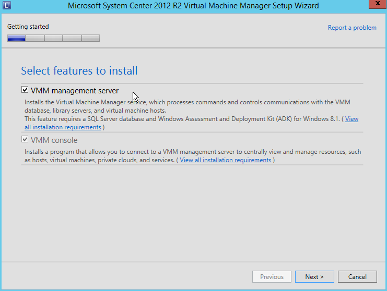Click the setup wizard title bar icon
The width and height of the screenshot is (387, 291).
click(7, 5)
